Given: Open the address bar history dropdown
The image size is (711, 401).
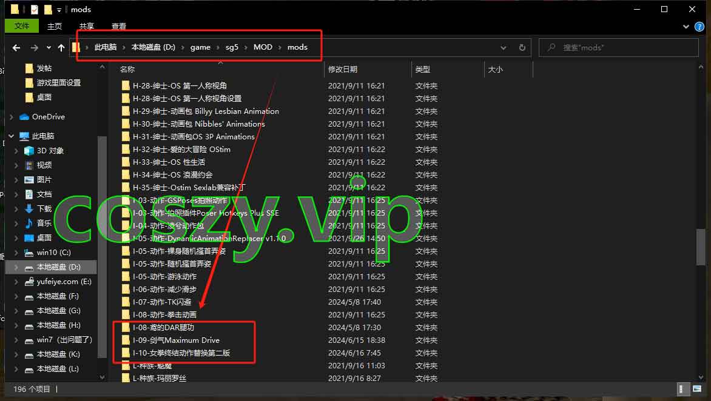Looking at the screenshot, I should 504,48.
